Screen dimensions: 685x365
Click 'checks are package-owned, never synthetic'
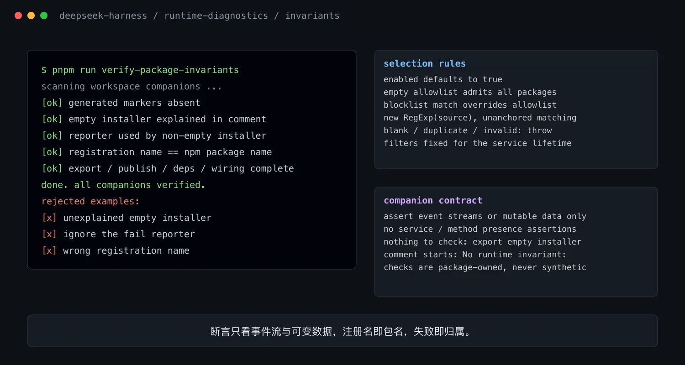485,267
